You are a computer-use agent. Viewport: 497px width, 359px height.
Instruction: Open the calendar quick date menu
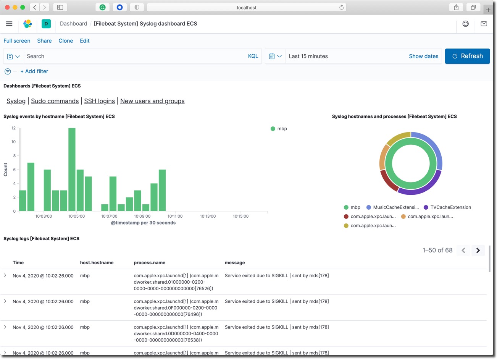[x=275, y=56]
